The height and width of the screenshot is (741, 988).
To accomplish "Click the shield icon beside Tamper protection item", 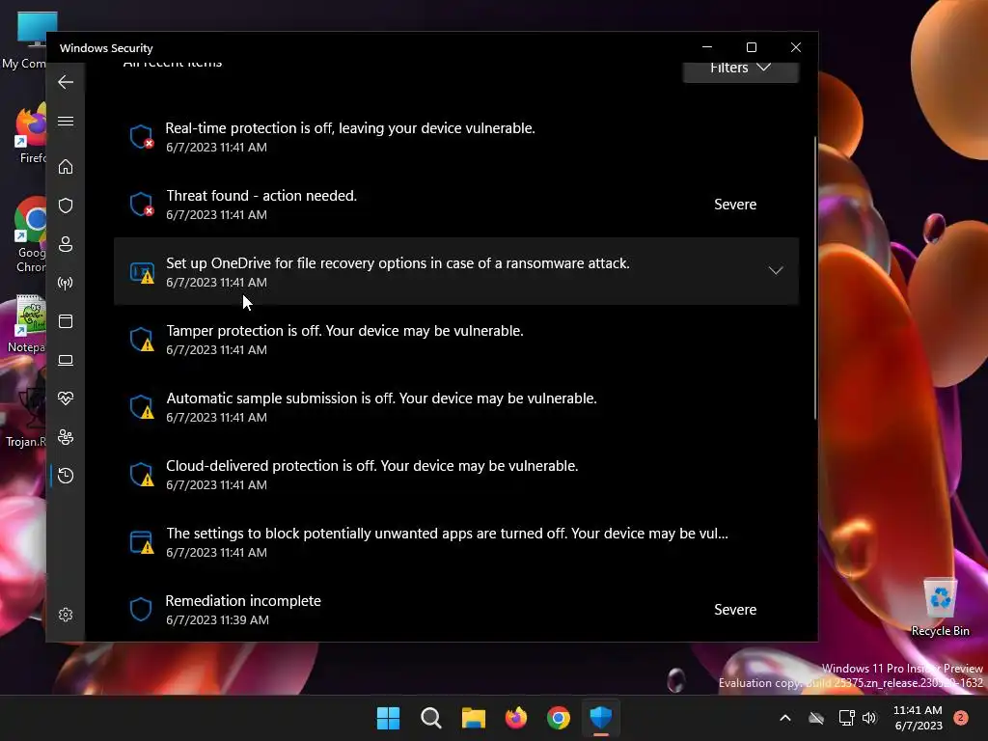I will point(141,339).
